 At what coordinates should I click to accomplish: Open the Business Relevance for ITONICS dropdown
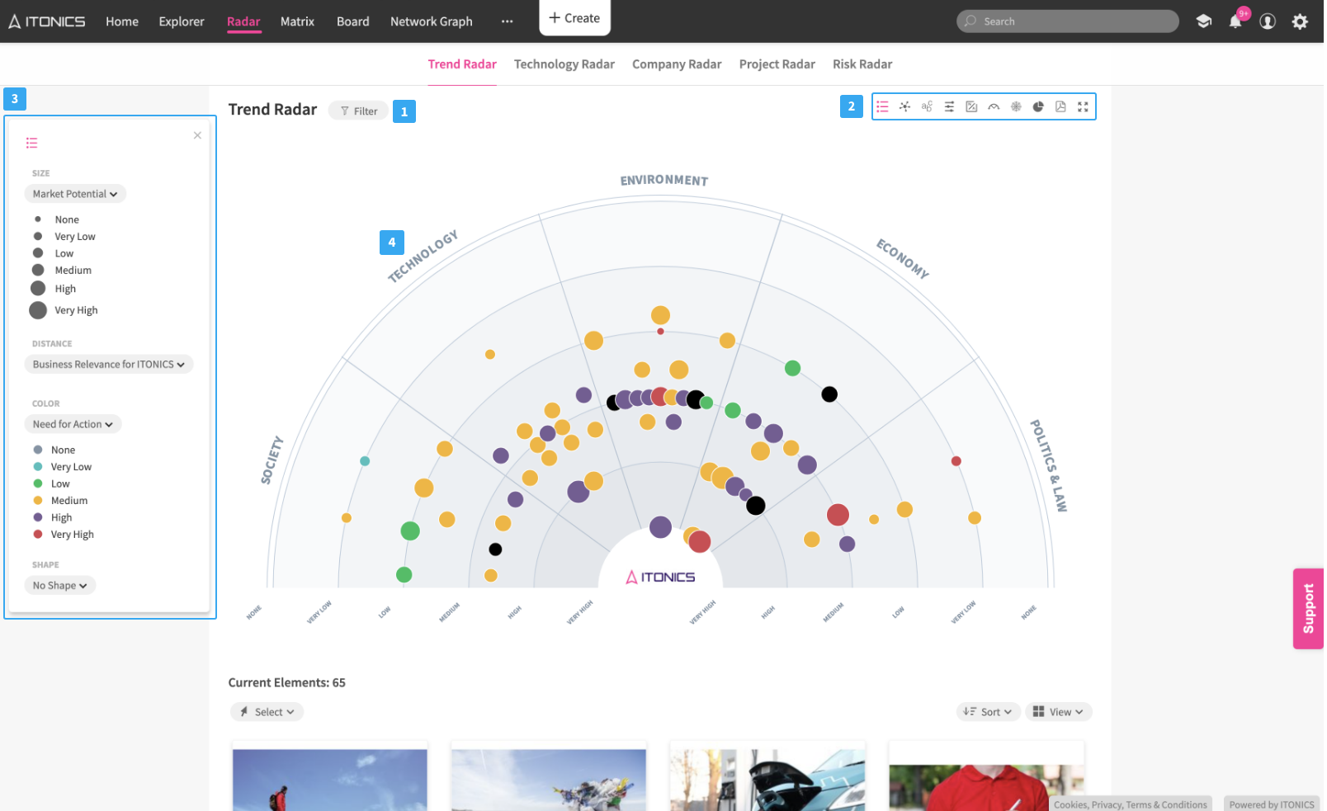click(x=109, y=364)
